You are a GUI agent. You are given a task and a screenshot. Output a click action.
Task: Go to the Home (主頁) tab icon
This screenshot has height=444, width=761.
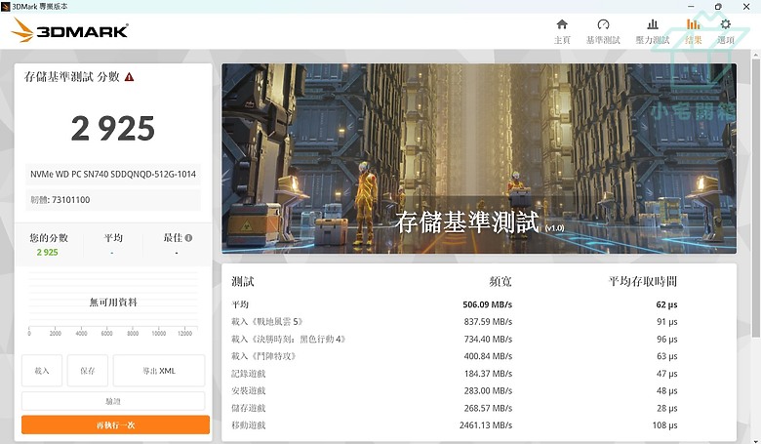[562, 24]
